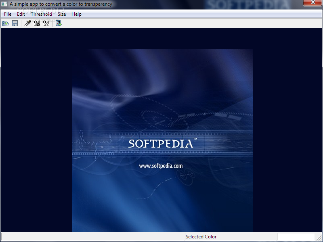Save the image using the floppy disk icon
The width and height of the screenshot is (323, 242).
[15, 23]
